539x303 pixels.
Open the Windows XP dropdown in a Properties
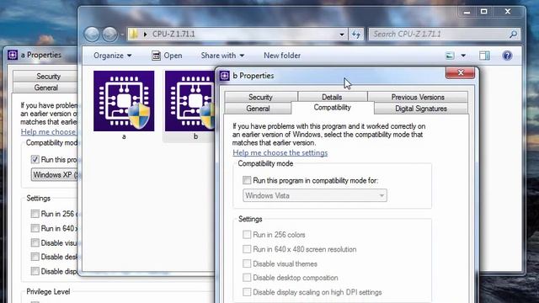click(54, 174)
